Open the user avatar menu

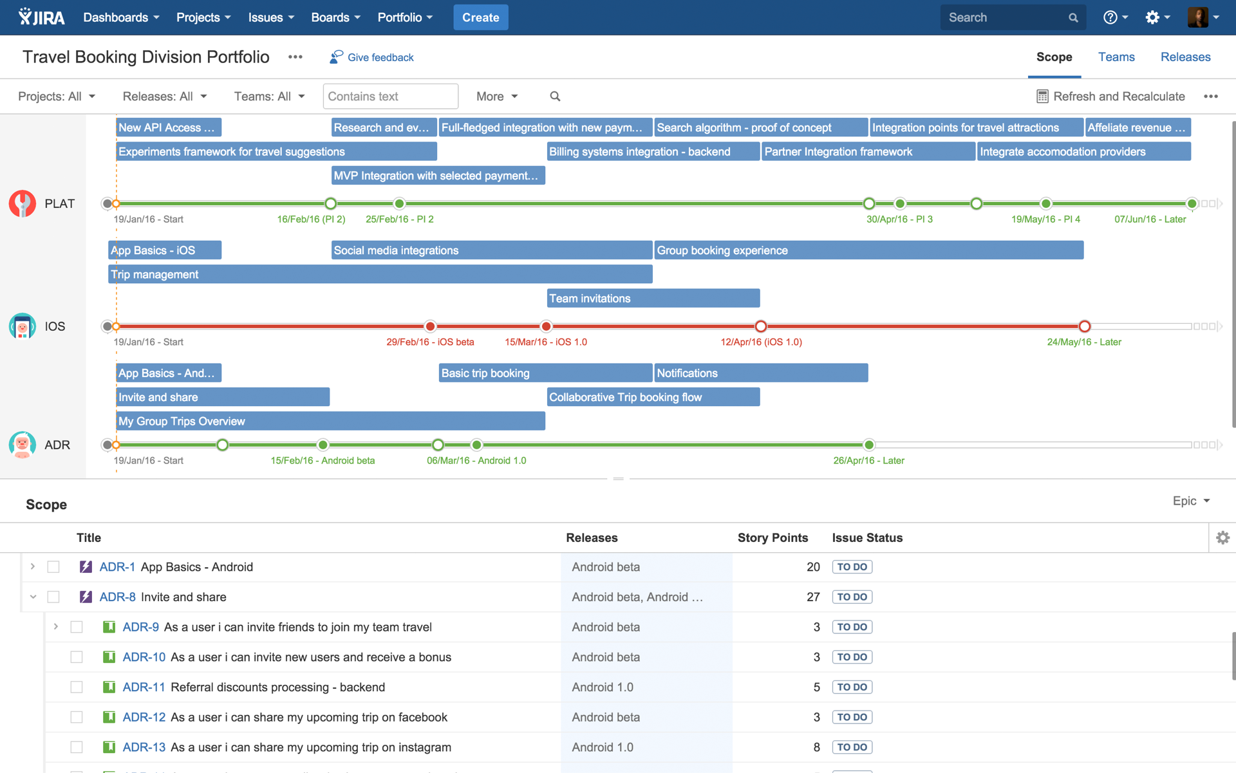(1203, 17)
